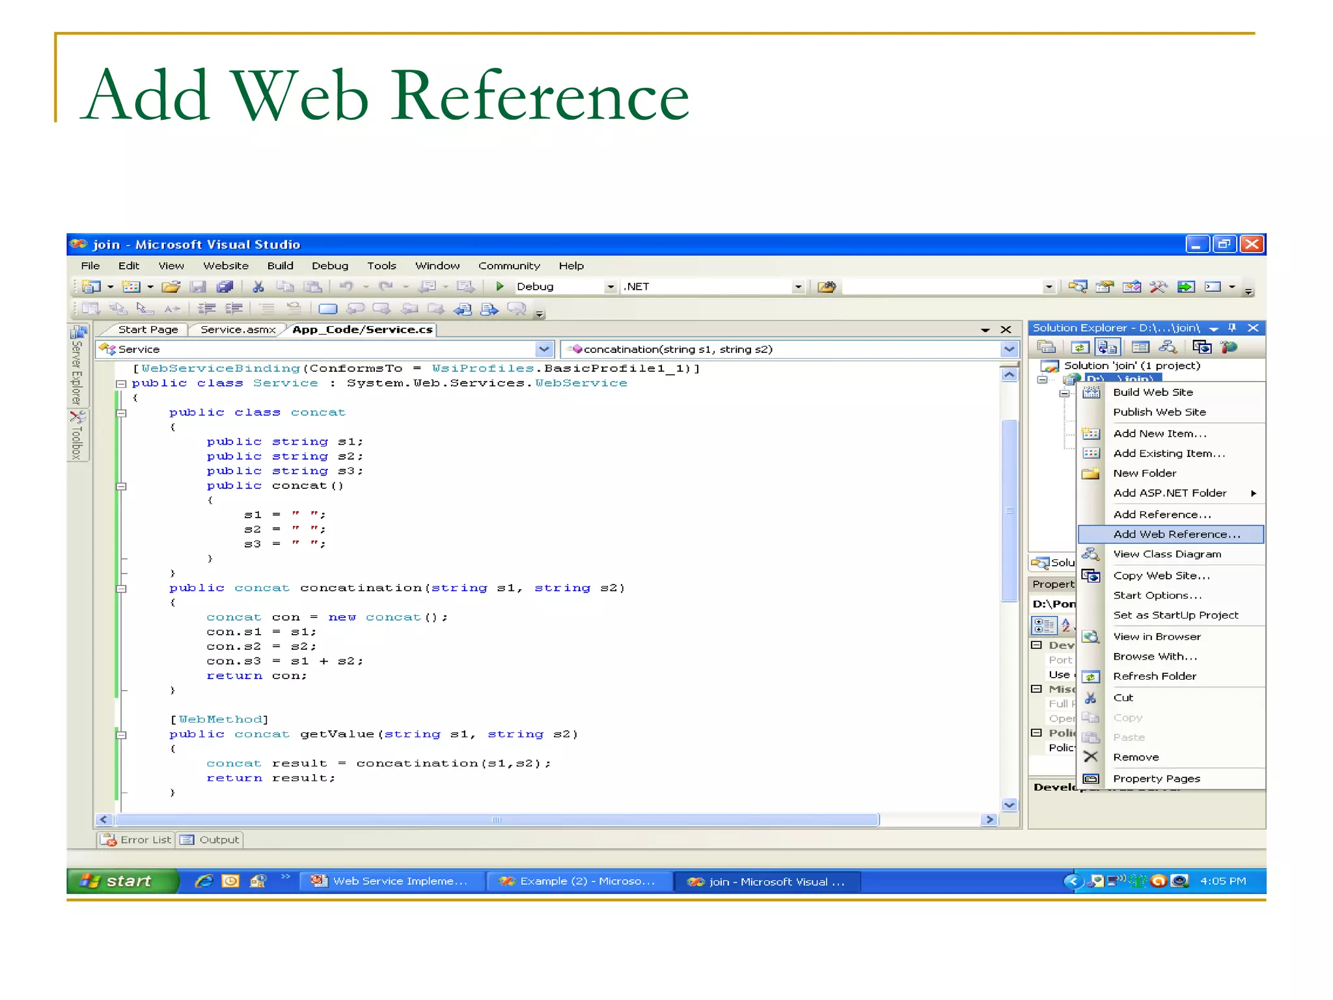Viewport: 1333px width, 1000px height.
Task: Open the Windows Start button
Action: (x=122, y=882)
